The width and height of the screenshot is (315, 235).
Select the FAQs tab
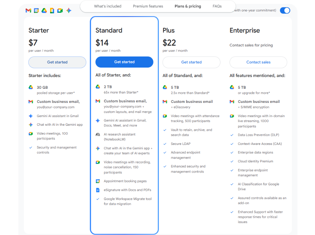point(217,6)
